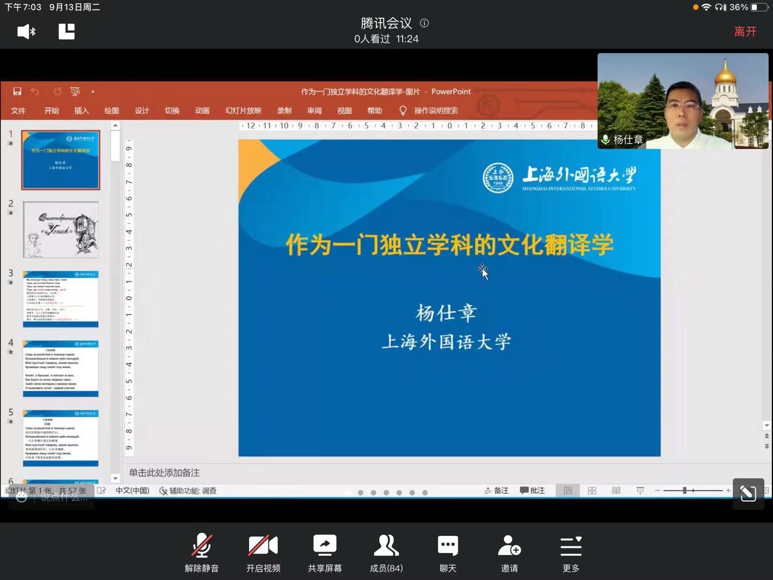Tap the speaker Bluetooth audio icon
Image resolution: width=773 pixels, height=580 pixels.
click(26, 32)
